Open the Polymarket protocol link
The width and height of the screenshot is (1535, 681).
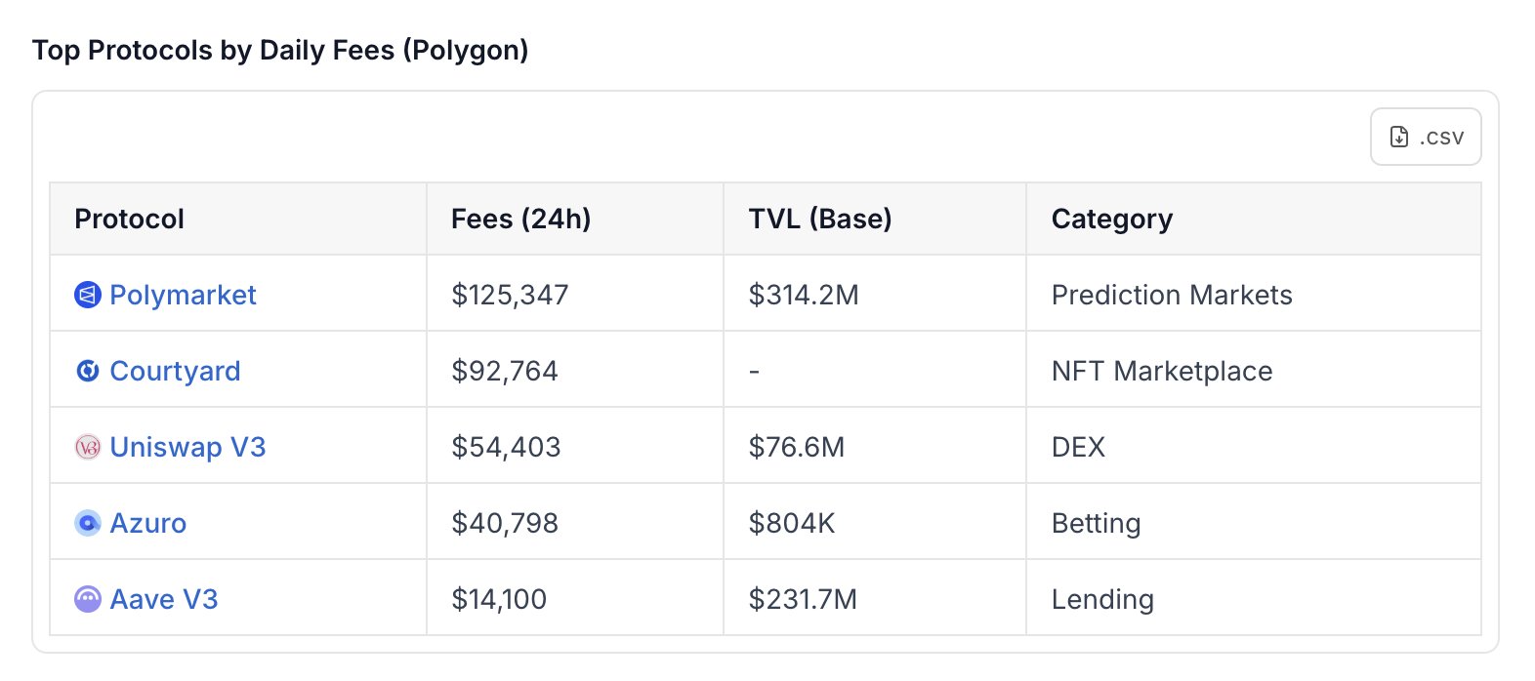click(183, 295)
